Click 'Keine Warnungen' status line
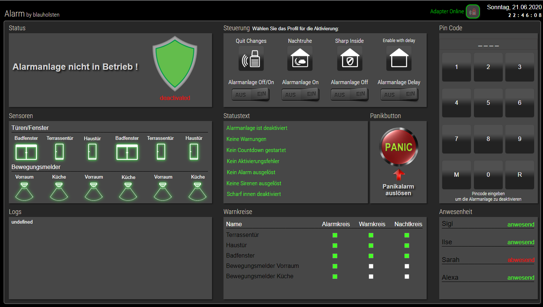 click(x=246, y=139)
